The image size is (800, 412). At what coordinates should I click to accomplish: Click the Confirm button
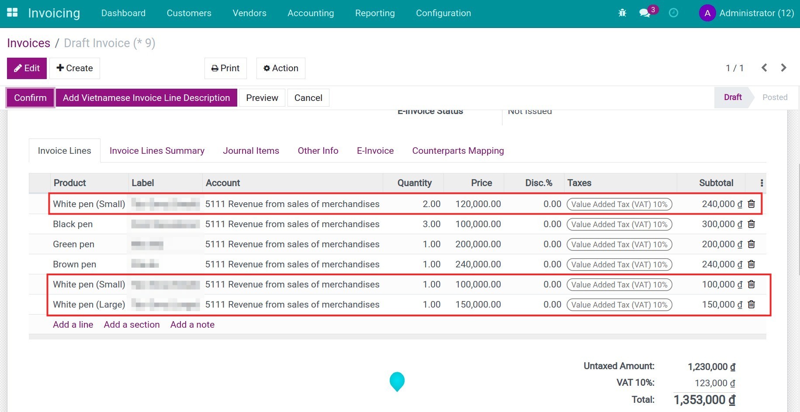30,97
